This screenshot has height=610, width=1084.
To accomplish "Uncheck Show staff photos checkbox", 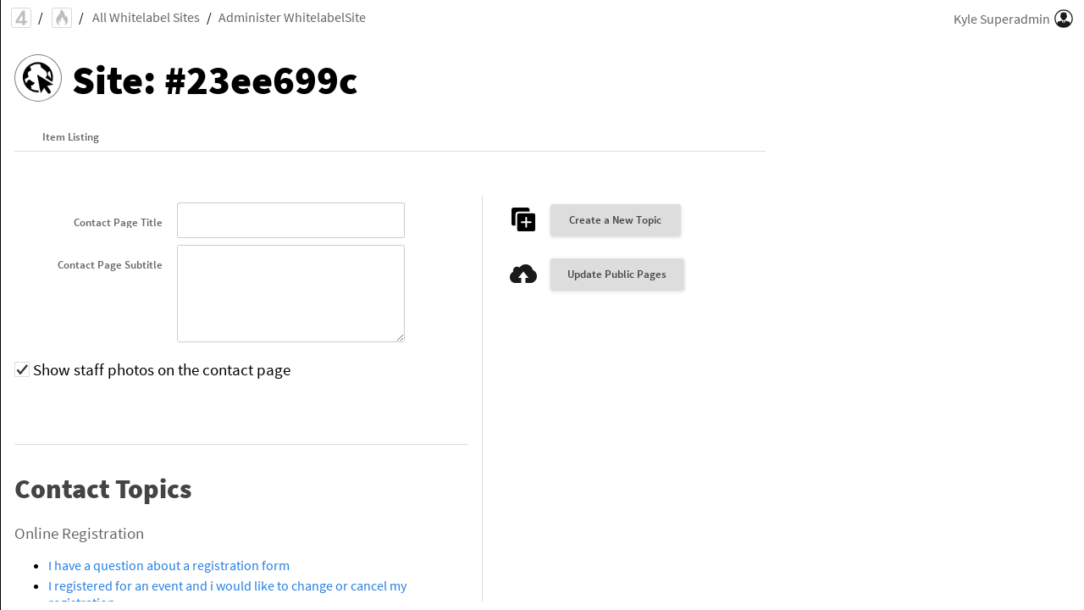I will [x=22, y=369].
